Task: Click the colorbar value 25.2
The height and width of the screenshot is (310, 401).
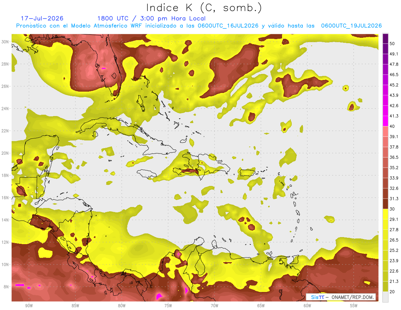Action: coord(394,250)
